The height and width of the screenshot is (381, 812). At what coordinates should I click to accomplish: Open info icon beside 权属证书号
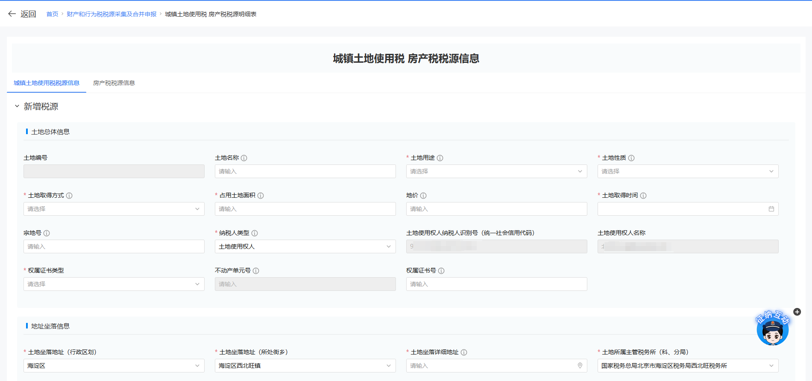pyautogui.click(x=441, y=271)
